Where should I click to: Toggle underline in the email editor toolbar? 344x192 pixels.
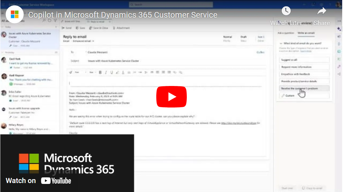pyautogui.click(x=112, y=72)
